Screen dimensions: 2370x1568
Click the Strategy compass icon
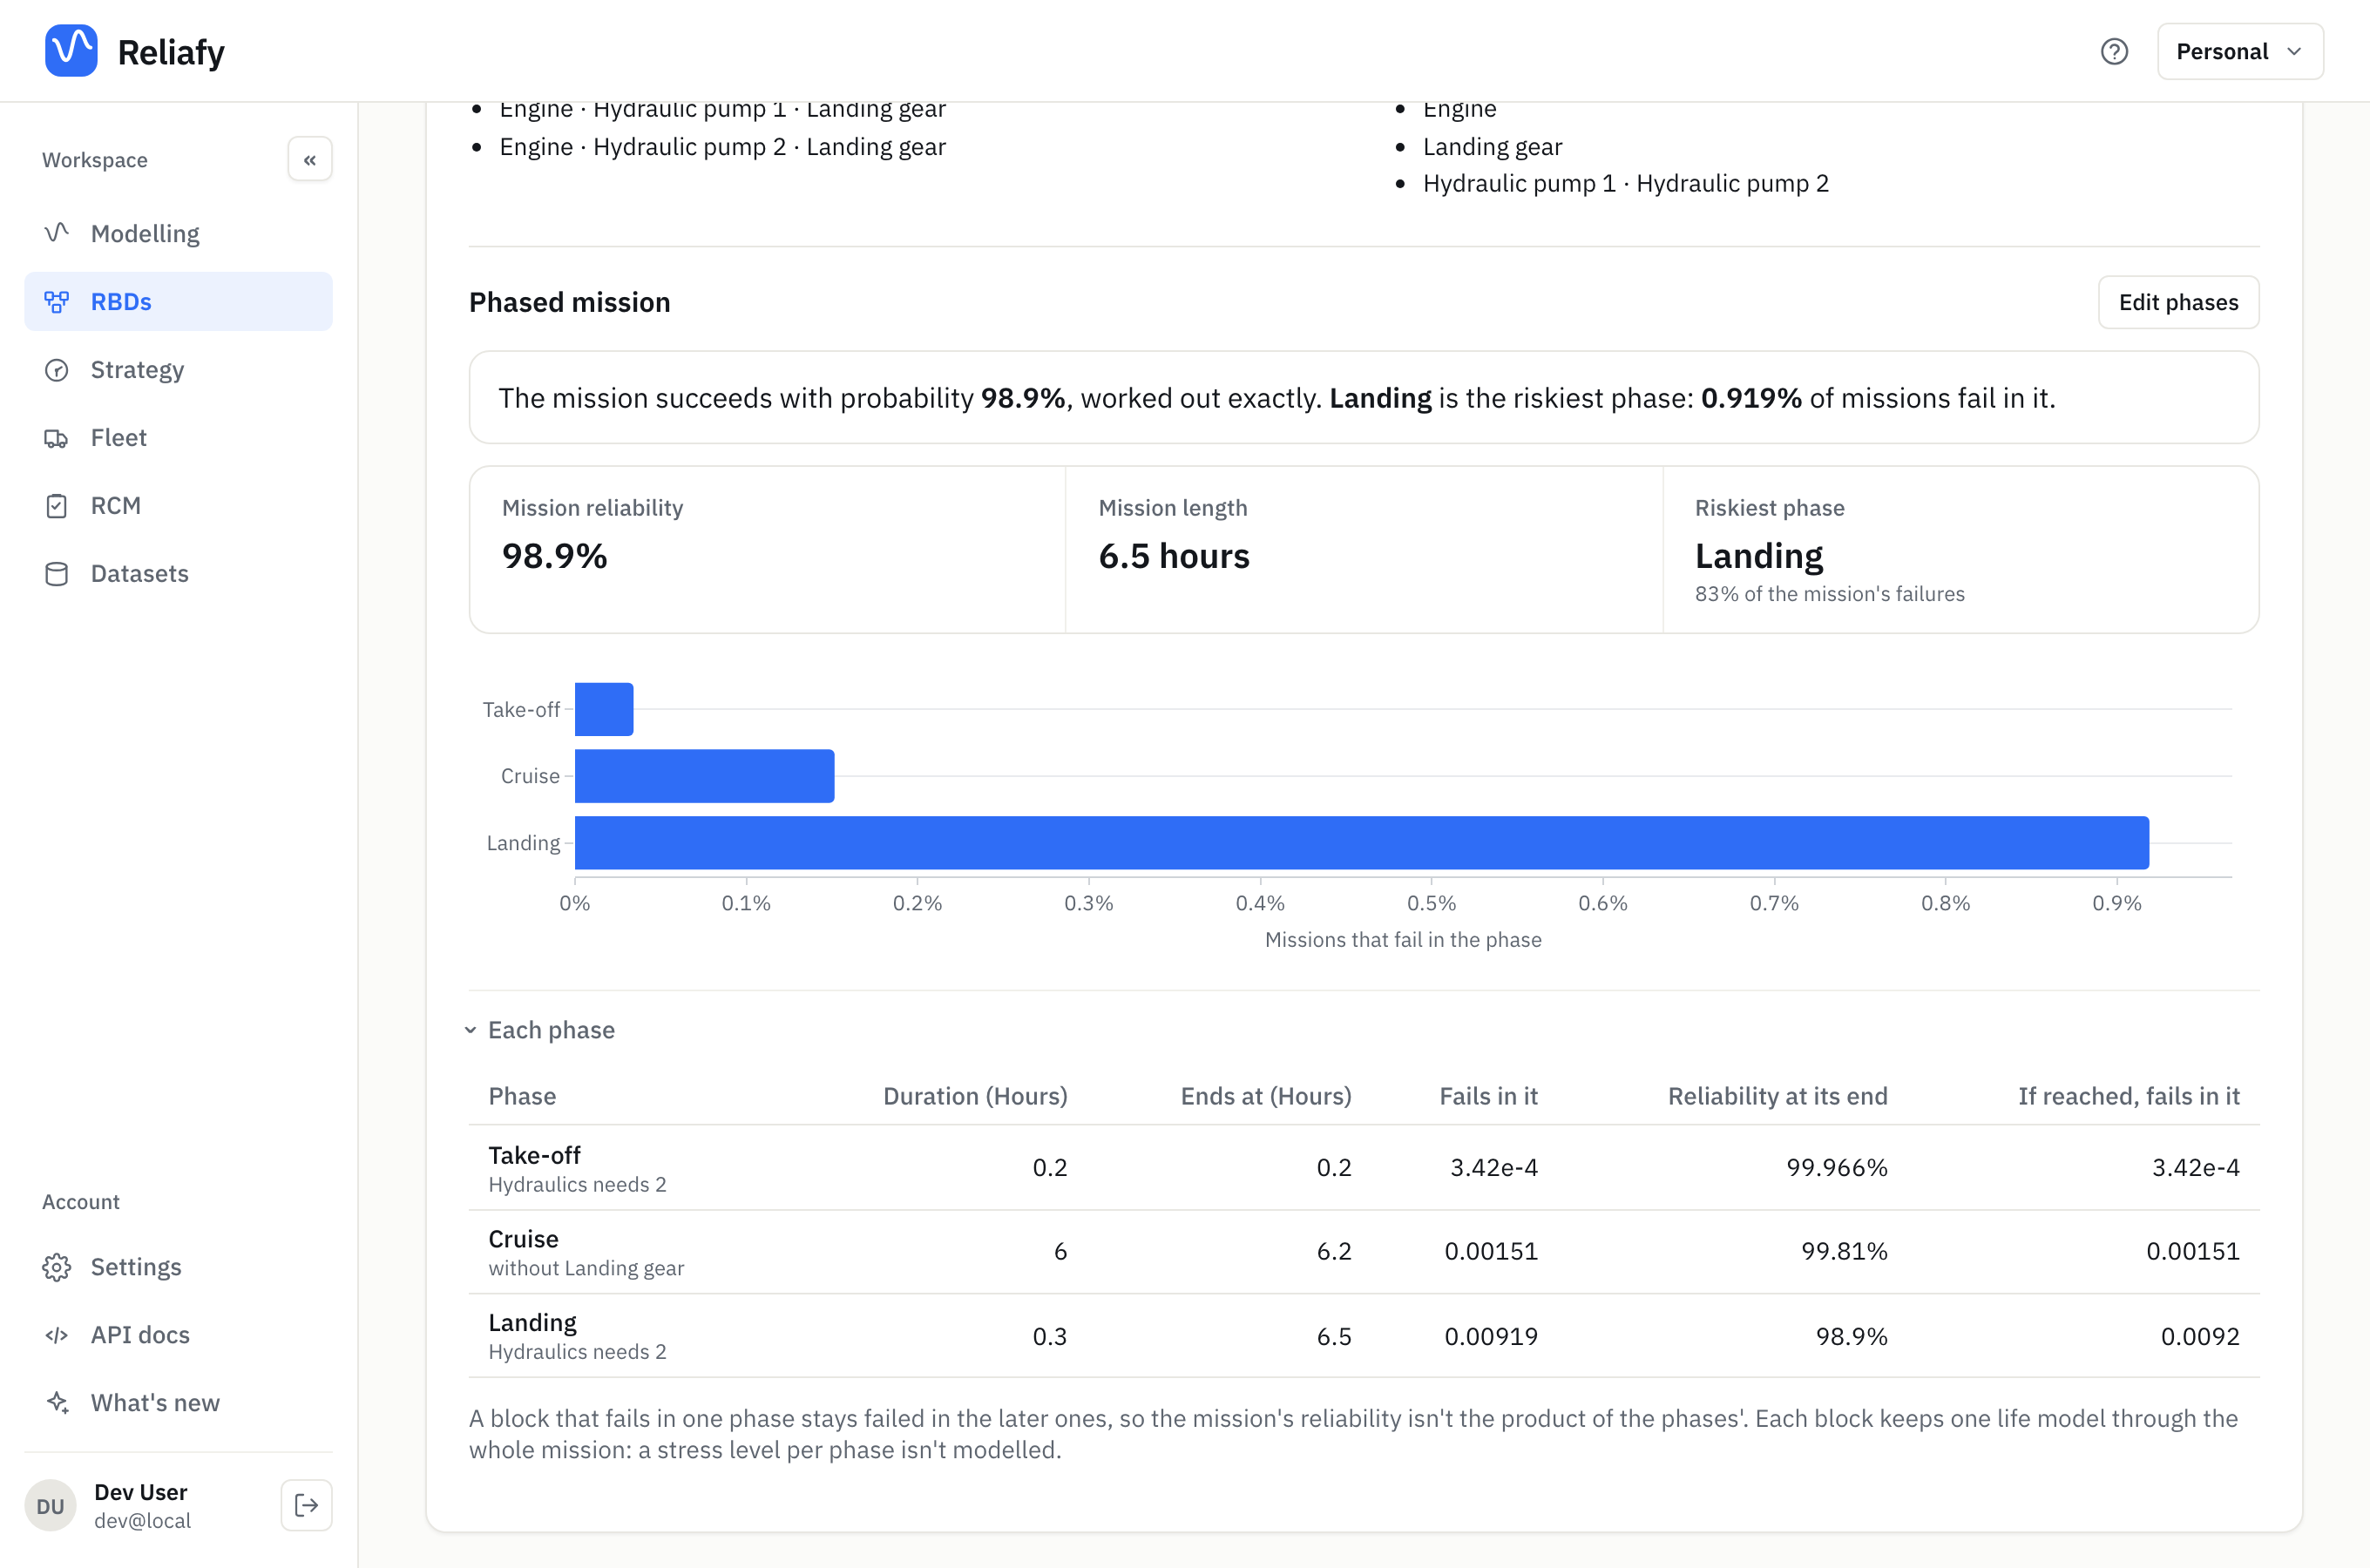57,370
